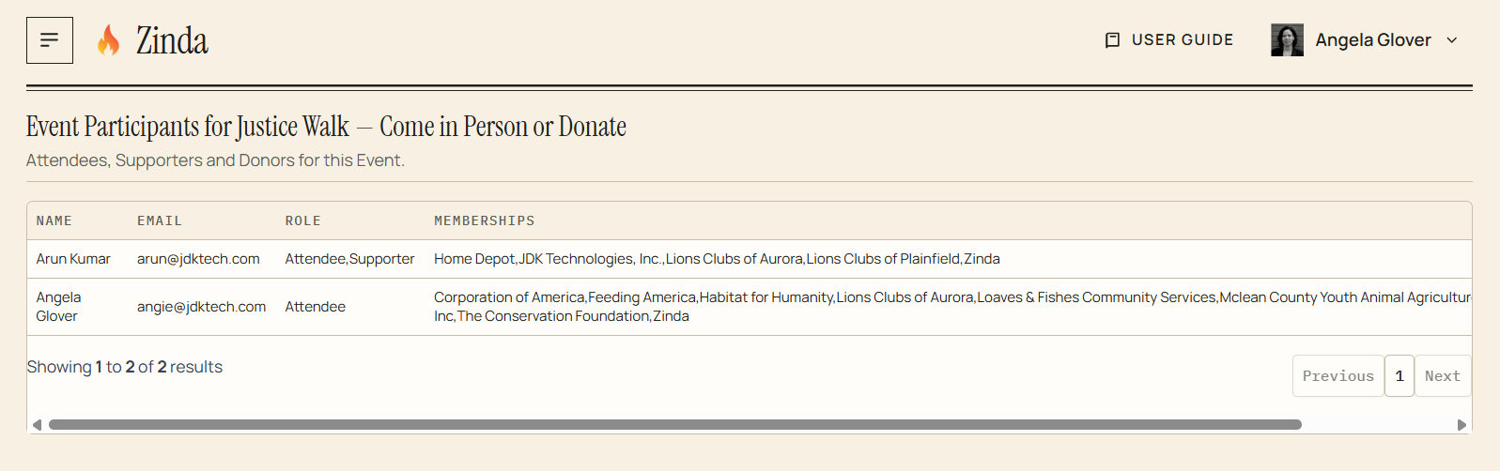Image resolution: width=1500 pixels, height=471 pixels.
Task: Go to the Next results page
Action: point(1443,375)
